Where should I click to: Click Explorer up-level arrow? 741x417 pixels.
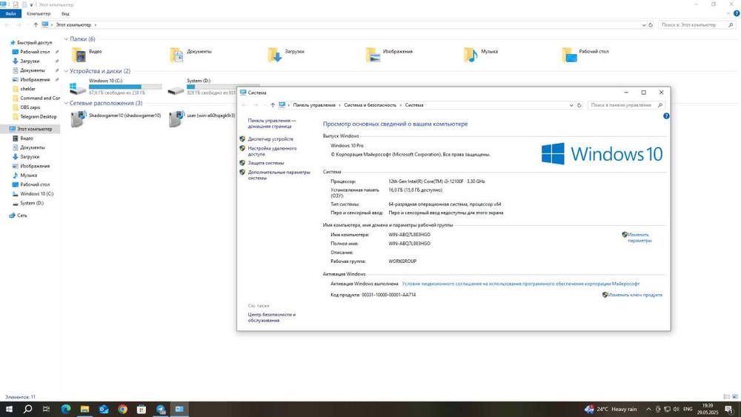[x=36, y=25]
